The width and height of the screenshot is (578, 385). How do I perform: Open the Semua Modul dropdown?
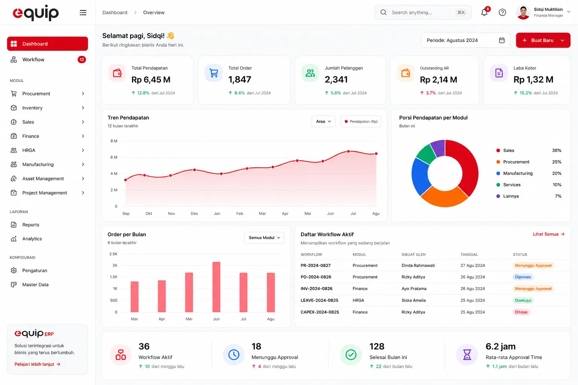click(264, 238)
